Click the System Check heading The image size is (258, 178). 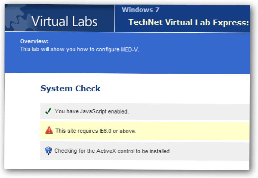pyautogui.click(x=70, y=88)
